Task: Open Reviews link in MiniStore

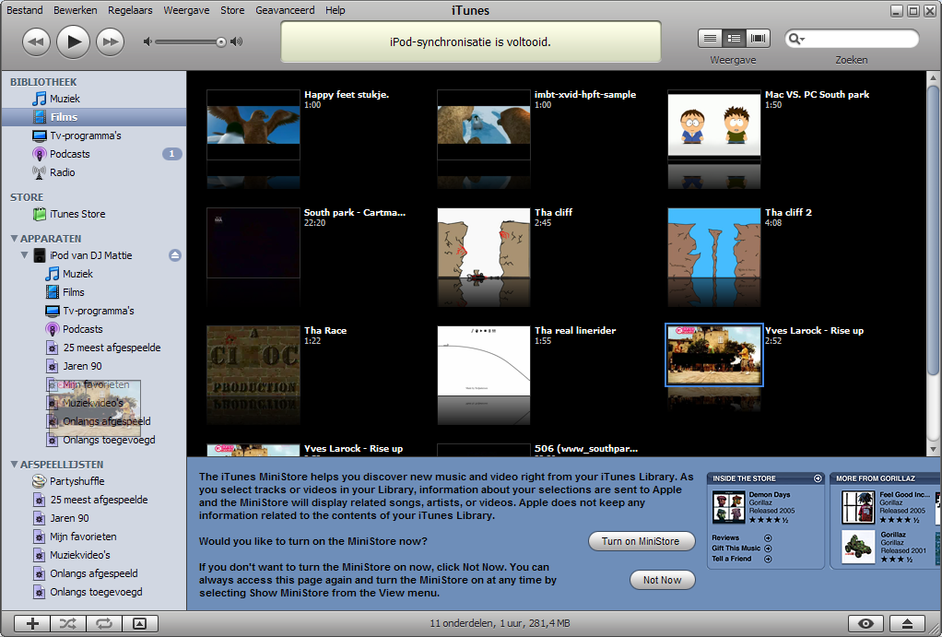Action: pos(725,537)
